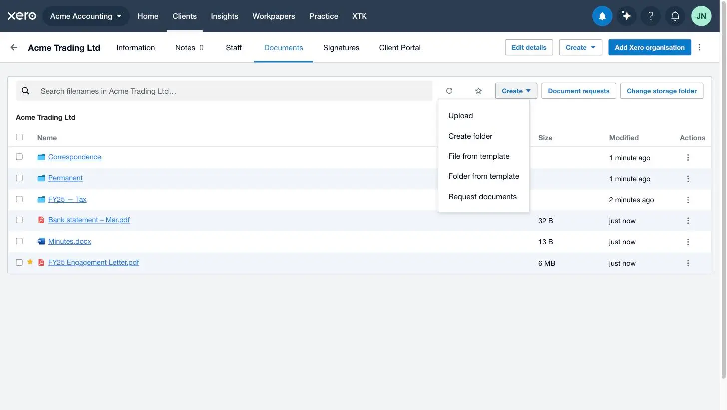Switch to the Signatures tab
This screenshot has height=410, width=727.
coord(341,47)
